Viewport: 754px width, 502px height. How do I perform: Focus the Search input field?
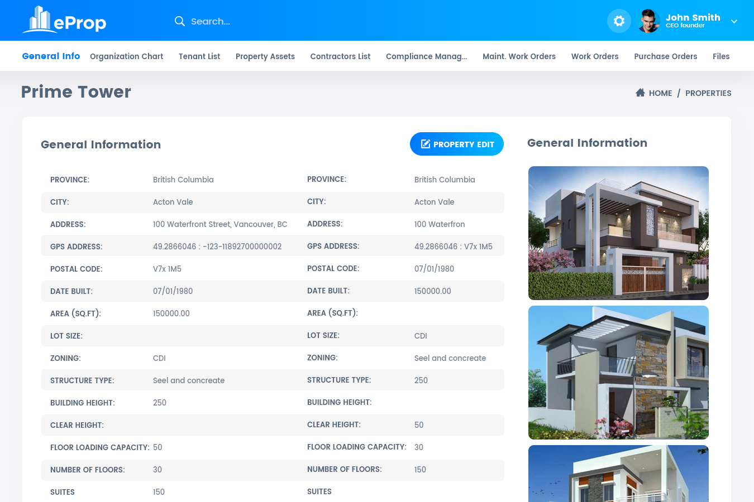point(211,21)
